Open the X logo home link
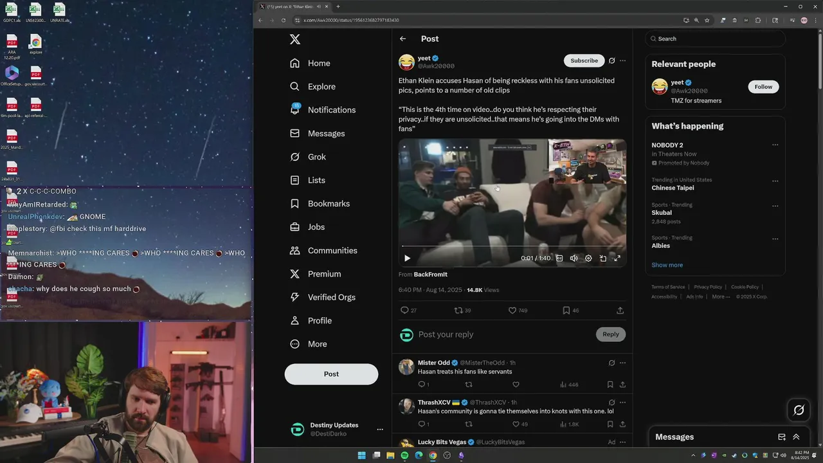 point(295,39)
